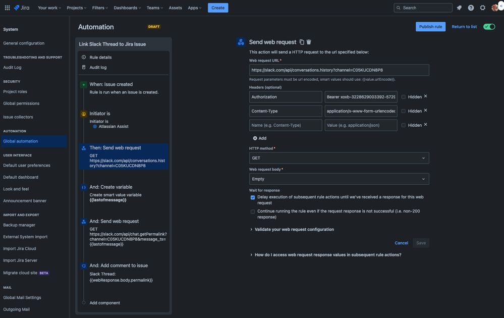Click the plus icon beside Add
Image resolution: width=504 pixels, height=318 pixels.
click(255, 138)
